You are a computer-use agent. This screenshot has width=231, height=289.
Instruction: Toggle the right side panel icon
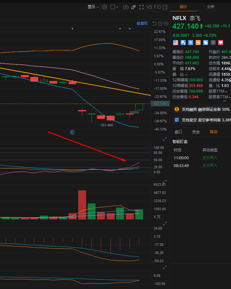point(165,7)
